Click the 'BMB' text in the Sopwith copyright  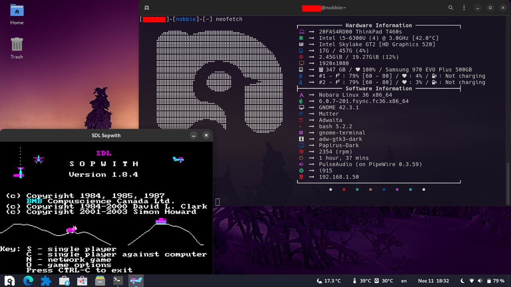34,201
